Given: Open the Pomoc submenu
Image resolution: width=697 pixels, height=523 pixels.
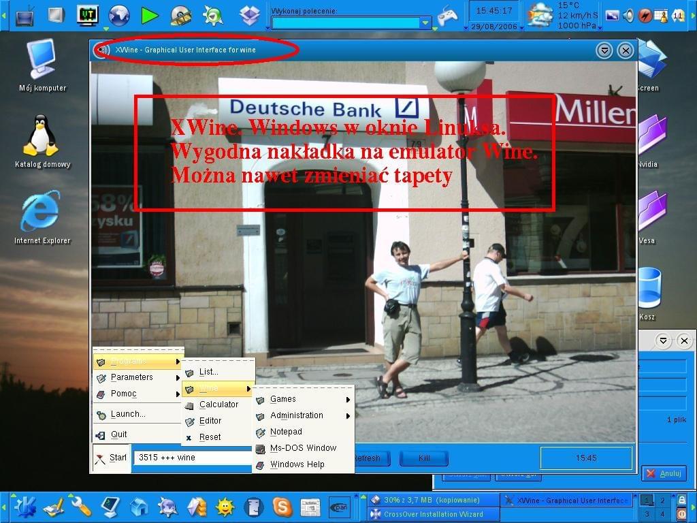Looking at the screenshot, I should (x=138, y=394).
